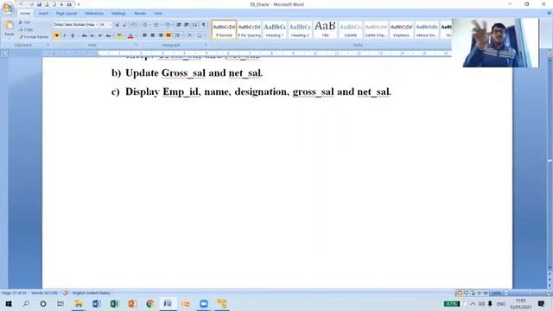553x311 pixels.
Task: Click the Bullets list icon
Action: [x=145, y=25]
